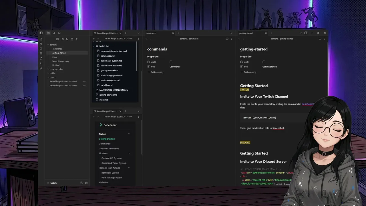Change the file sort order
This screenshot has width=366, height=206.
(67, 39)
